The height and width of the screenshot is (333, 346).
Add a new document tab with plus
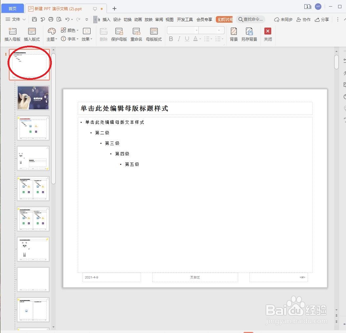point(114,9)
